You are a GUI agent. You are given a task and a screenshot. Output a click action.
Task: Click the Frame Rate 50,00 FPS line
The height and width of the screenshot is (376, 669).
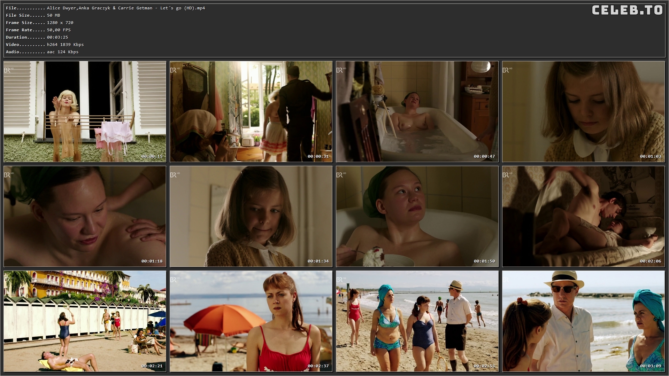[38, 30]
